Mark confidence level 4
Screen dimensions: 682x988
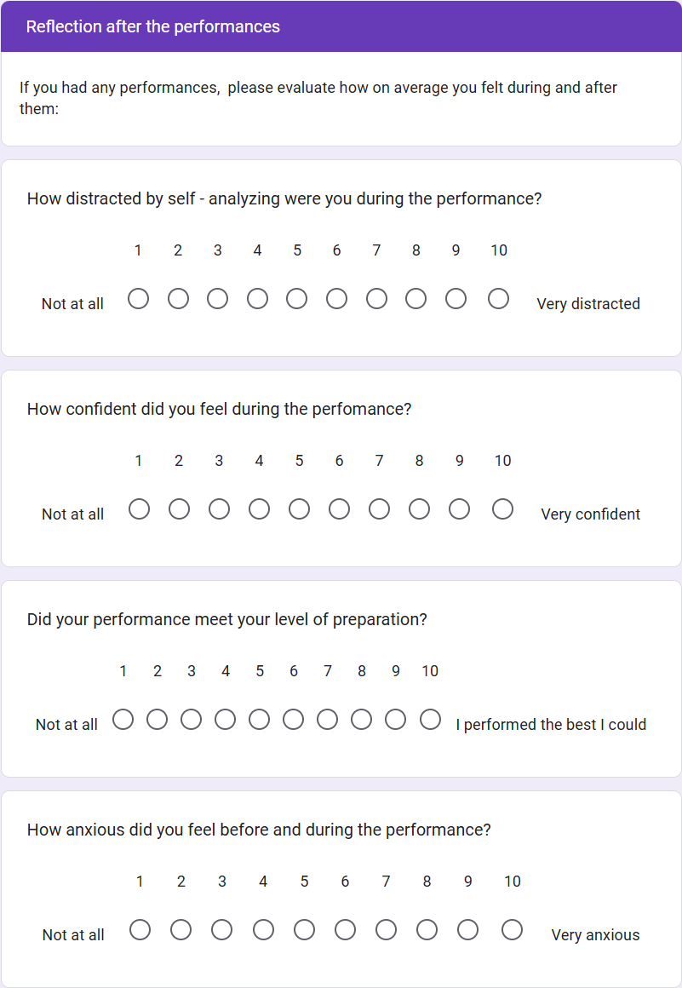pos(259,509)
